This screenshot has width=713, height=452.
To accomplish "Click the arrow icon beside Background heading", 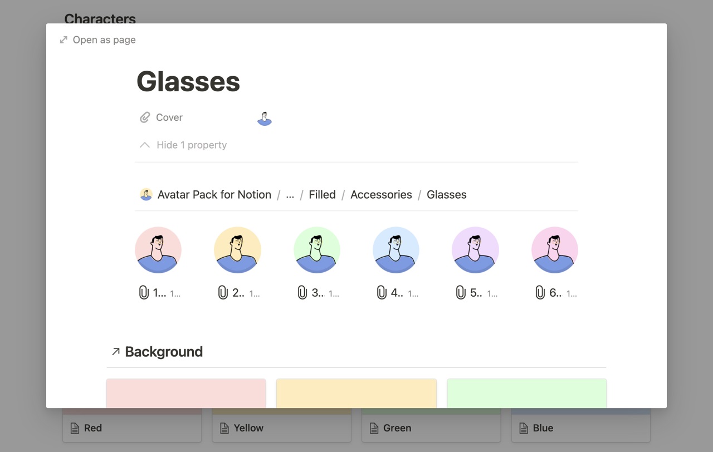I will pos(116,351).
